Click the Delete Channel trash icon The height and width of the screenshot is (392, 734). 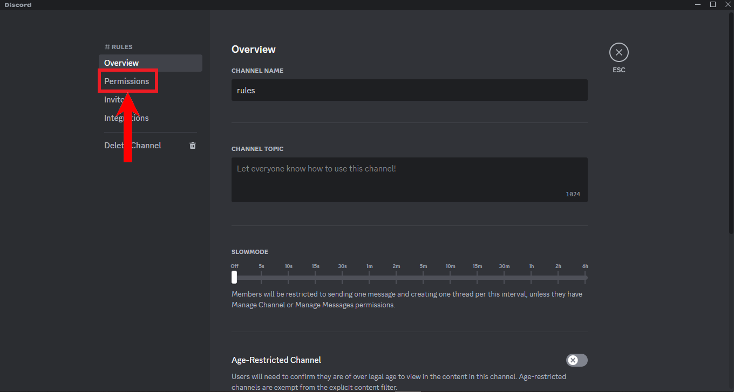[193, 146]
